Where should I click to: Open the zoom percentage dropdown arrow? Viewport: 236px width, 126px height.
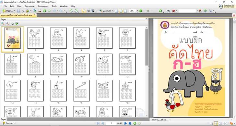137,11
